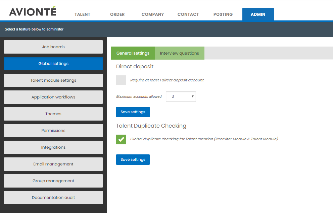Open Talent module settings

tap(53, 80)
